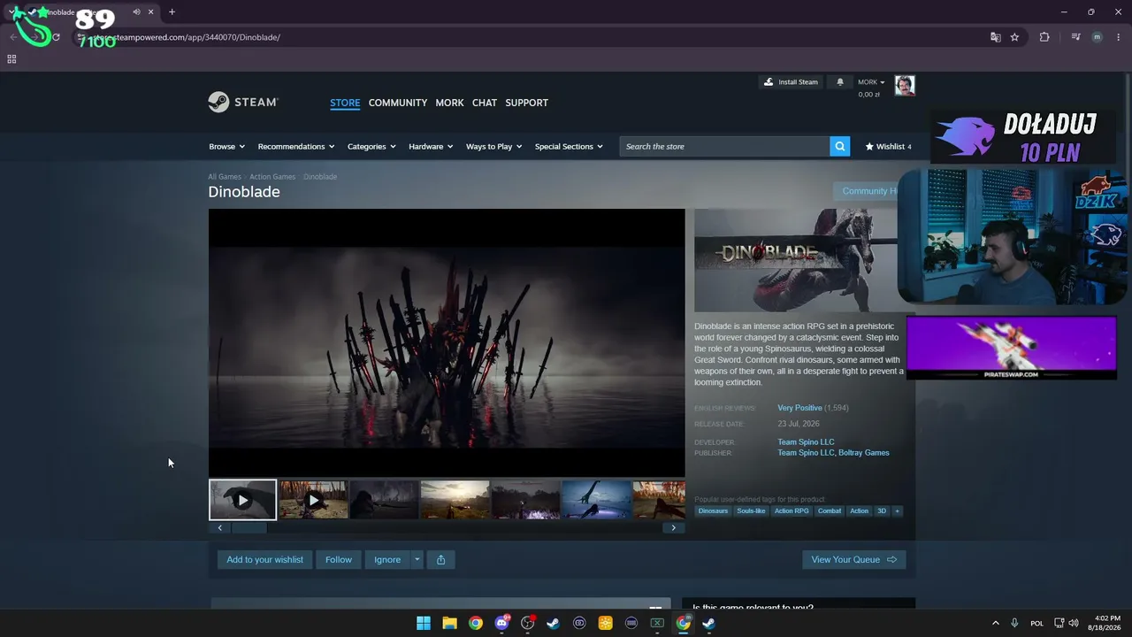Open the arrow dropdown beside Ignore
The image size is (1132, 637).
(417, 559)
